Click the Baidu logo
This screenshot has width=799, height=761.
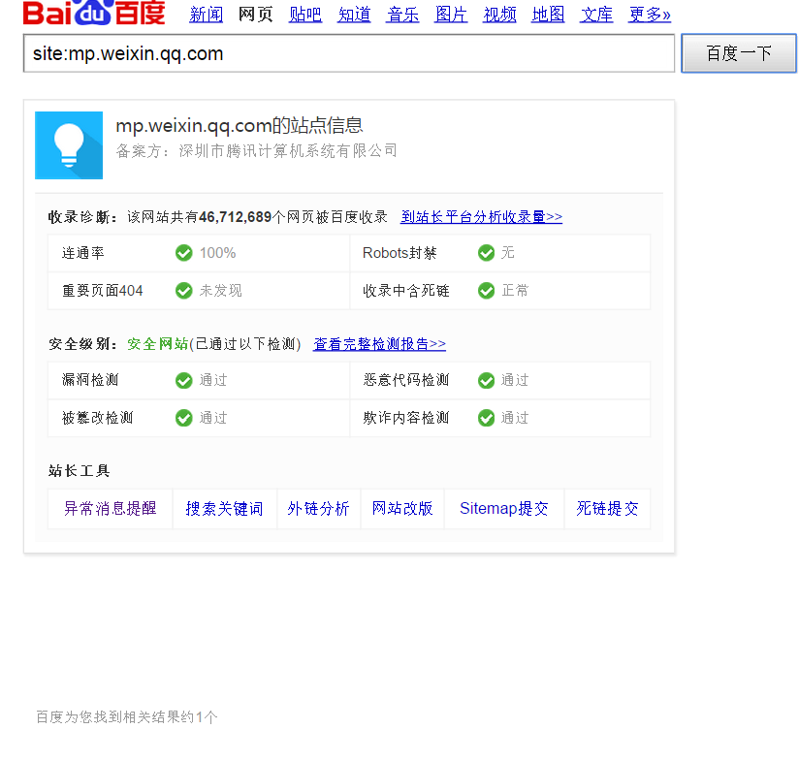click(x=94, y=14)
